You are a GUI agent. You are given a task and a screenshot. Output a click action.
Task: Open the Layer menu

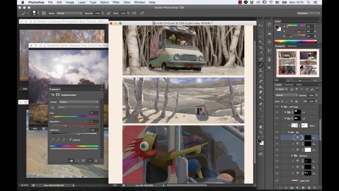tap(82, 2)
